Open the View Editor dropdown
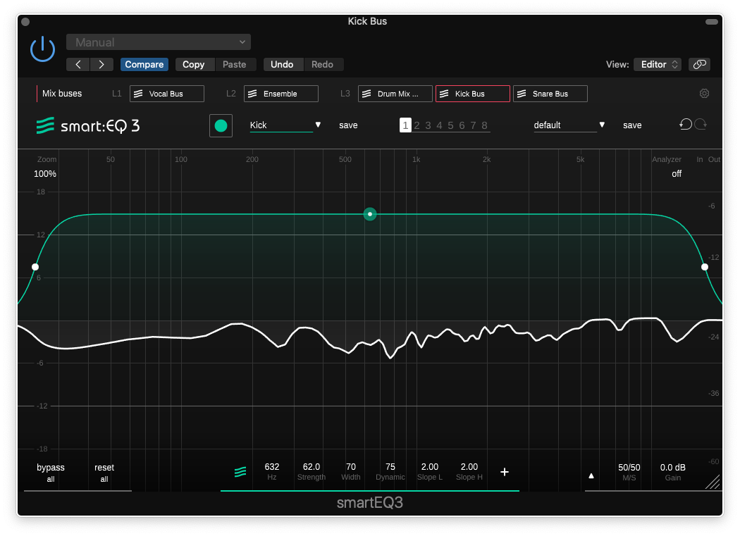 point(657,64)
